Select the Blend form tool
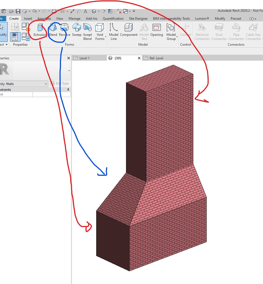263x284 pixels. pyautogui.click(x=53, y=30)
